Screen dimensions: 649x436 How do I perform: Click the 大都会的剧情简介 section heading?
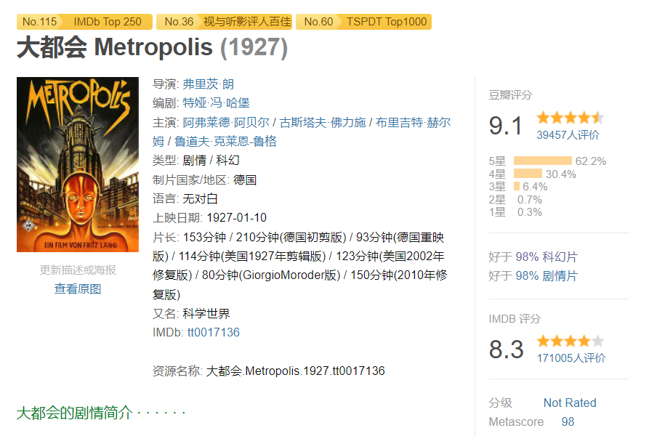coord(75,413)
